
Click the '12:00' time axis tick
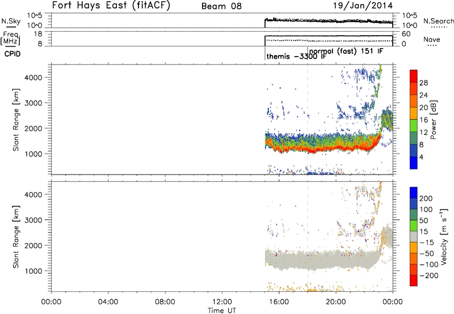222,302
